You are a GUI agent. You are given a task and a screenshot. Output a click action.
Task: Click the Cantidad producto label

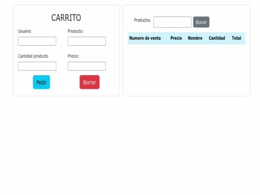(x=33, y=56)
